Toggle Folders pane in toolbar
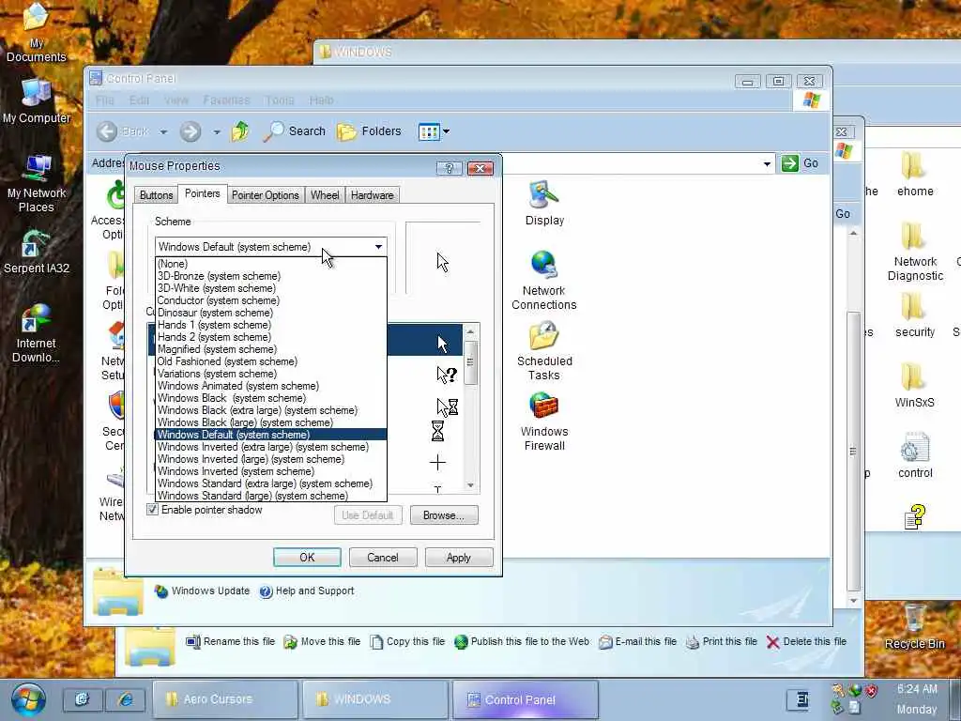961x721 pixels. tap(369, 131)
